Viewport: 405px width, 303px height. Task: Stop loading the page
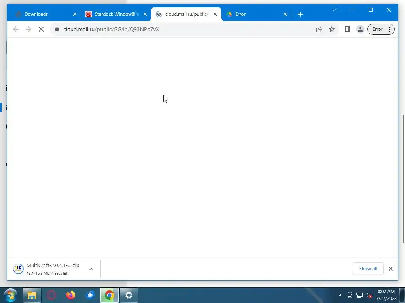[41, 29]
